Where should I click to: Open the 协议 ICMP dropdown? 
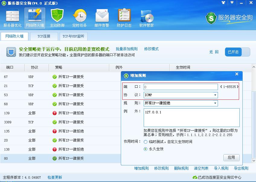(x=216, y=95)
